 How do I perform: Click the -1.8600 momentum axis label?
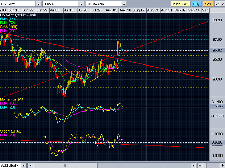[x=217, y=116]
